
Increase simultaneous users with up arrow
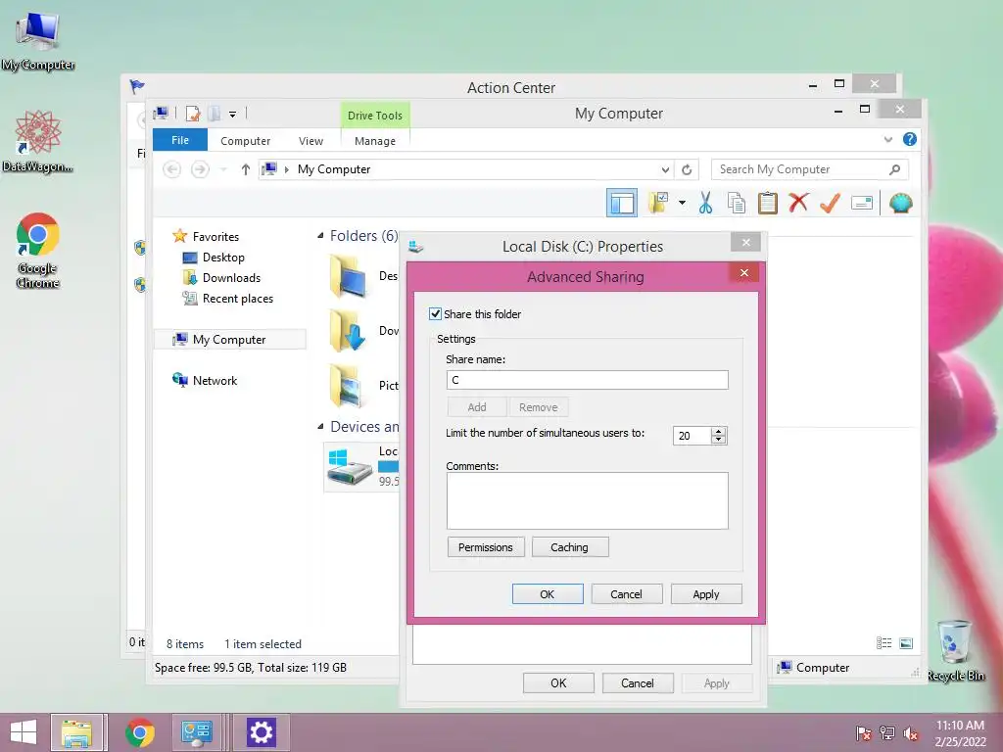click(x=719, y=432)
